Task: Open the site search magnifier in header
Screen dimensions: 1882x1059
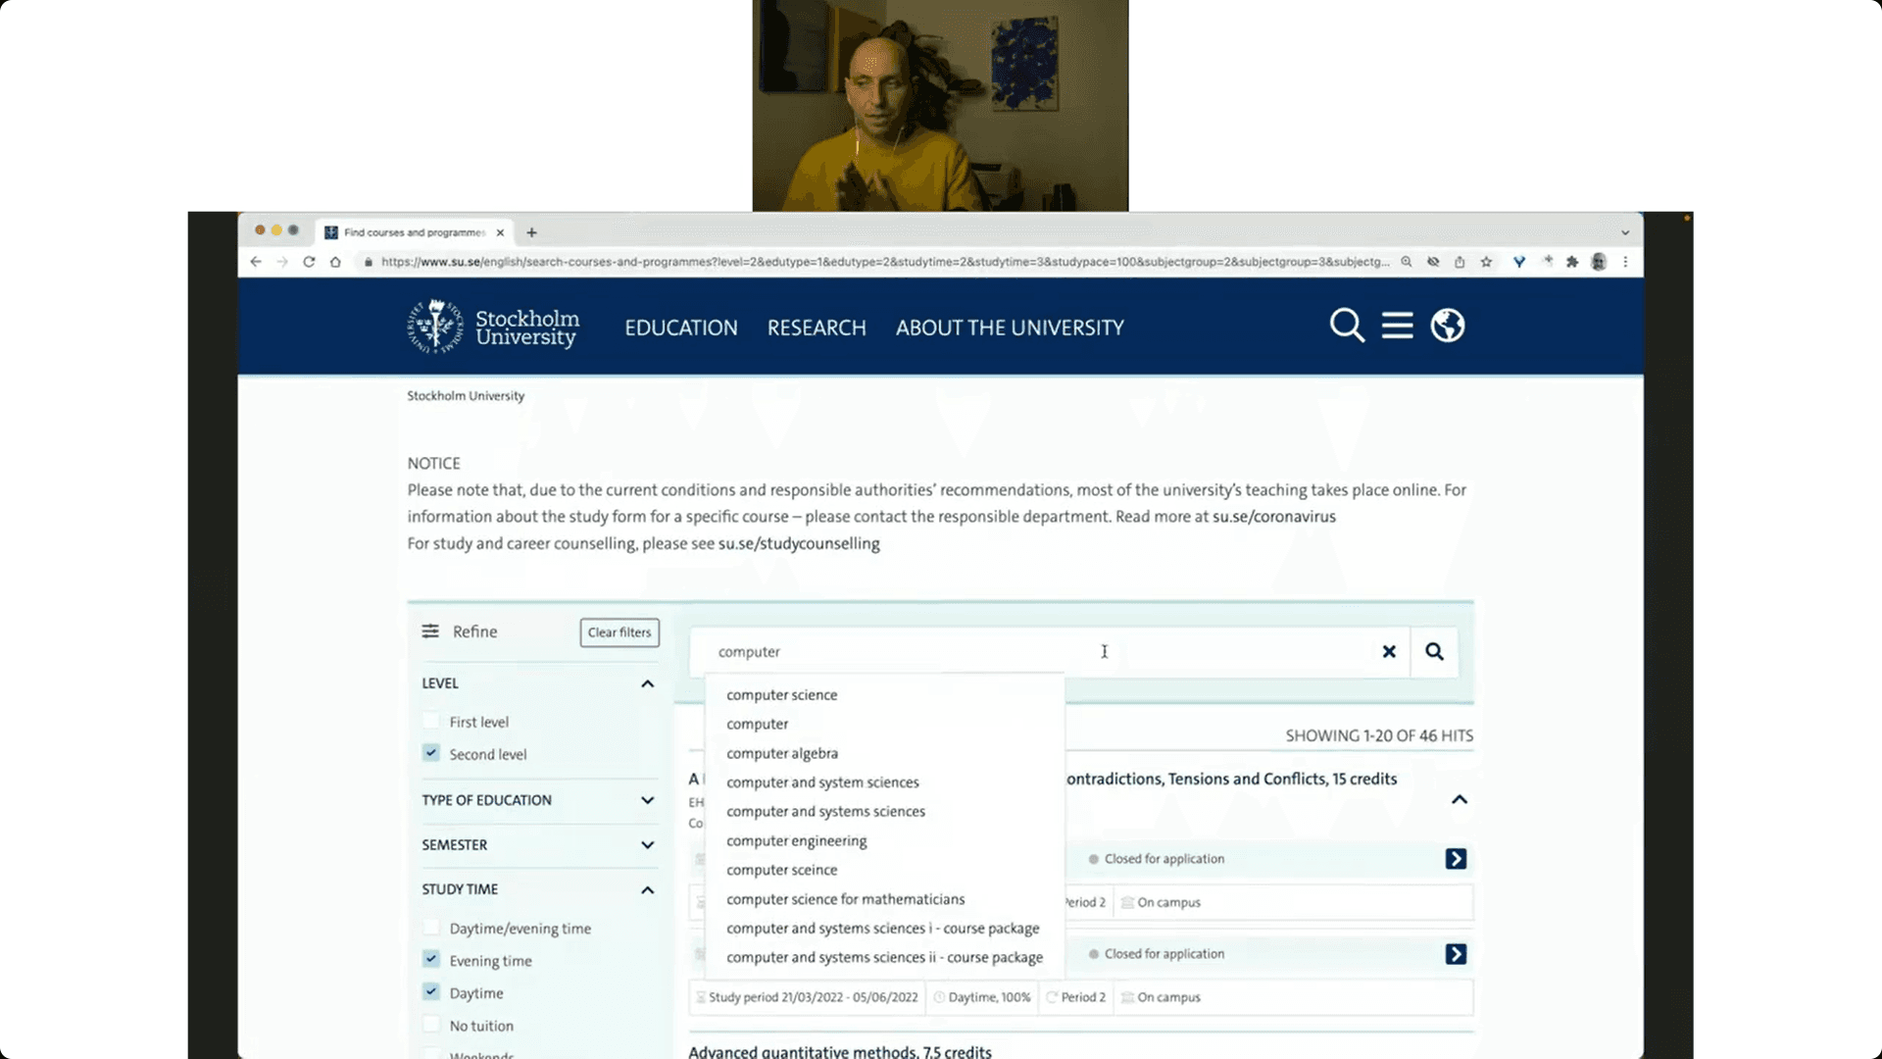Action: point(1347,326)
